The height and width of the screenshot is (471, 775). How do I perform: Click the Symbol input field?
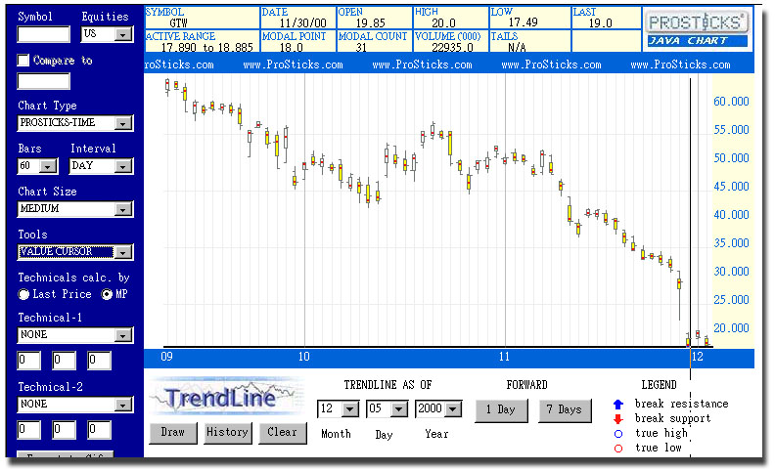pyautogui.click(x=44, y=34)
